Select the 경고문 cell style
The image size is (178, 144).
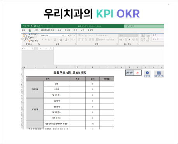[158, 39]
